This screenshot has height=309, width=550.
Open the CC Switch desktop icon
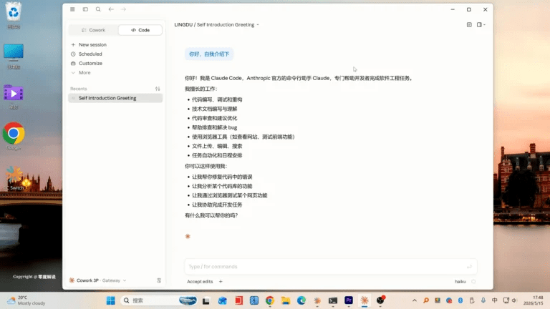[14, 177]
